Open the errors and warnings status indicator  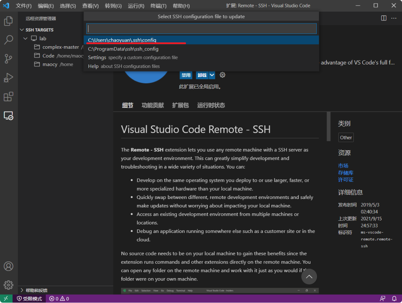59,299
